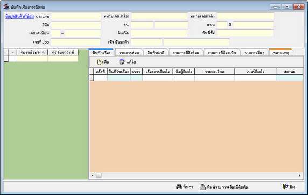Click the first row cell under วันที่รับเรื่อง
308x195 pixels.
coord(118,78)
